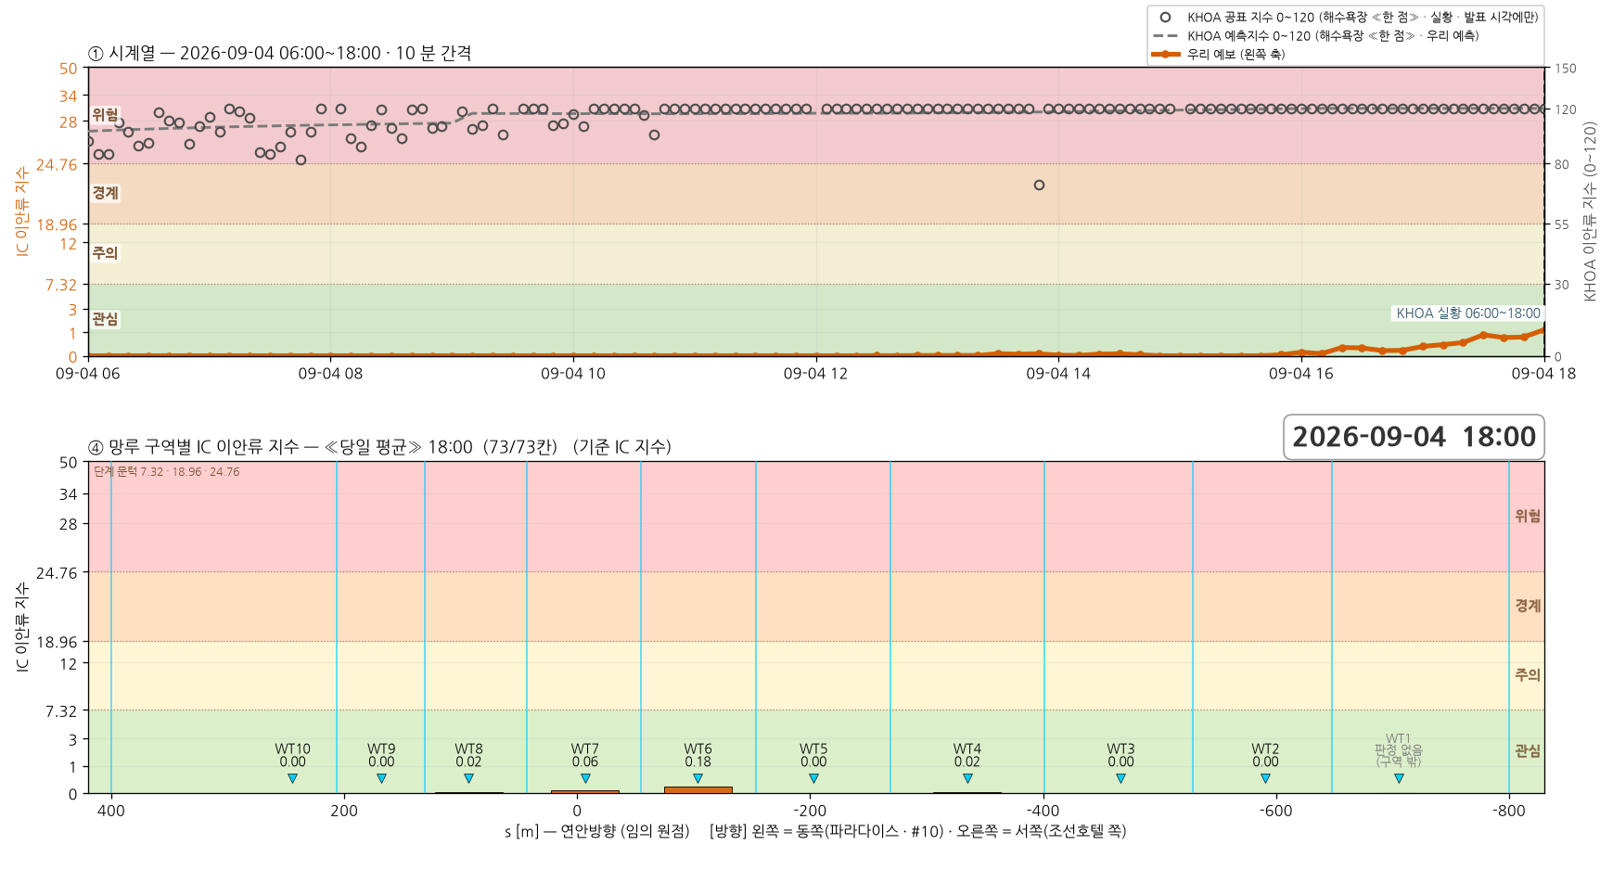Screen dimensions: 1600x896
Task: Click the 09-04 14 time axis tick label
Action: 1058,374
